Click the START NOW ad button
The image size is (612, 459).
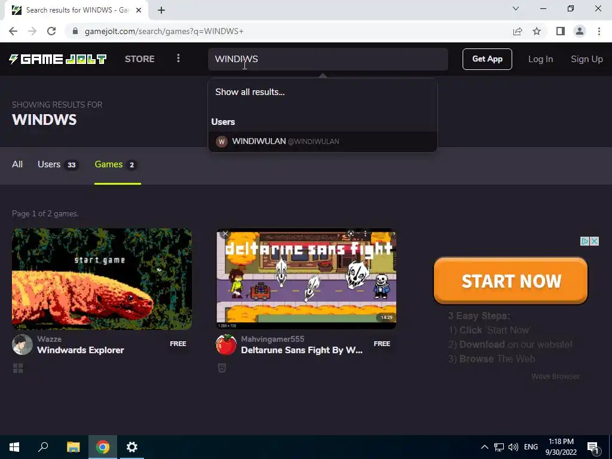pyautogui.click(x=510, y=281)
